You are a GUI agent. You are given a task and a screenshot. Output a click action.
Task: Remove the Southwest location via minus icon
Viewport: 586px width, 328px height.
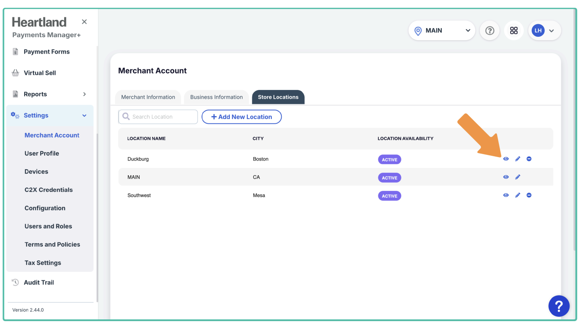[529, 196]
